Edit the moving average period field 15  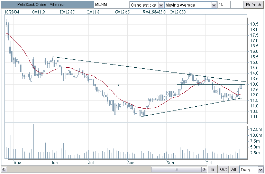[224, 5]
